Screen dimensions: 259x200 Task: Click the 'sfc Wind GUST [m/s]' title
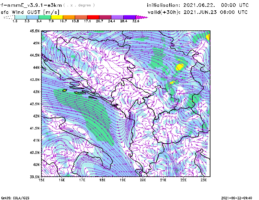pos(30,12)
